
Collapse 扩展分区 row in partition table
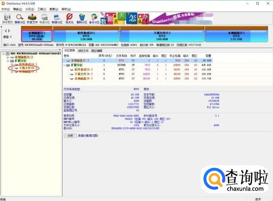64,65
